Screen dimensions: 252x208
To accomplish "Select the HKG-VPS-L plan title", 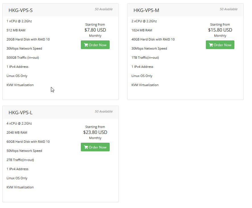I will [21, 113].
